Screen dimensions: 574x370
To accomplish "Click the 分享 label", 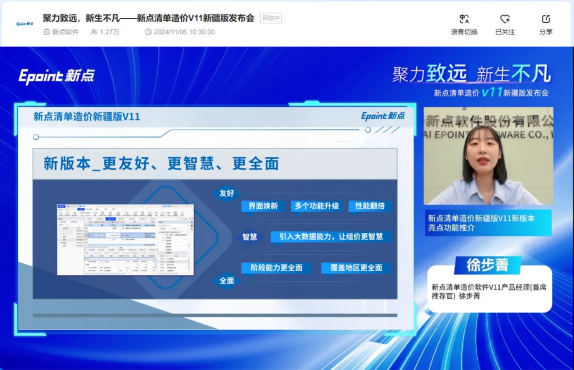I will coord(546,32).
